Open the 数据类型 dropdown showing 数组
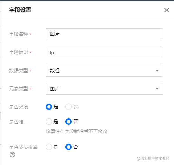 [x=104, y=71]
